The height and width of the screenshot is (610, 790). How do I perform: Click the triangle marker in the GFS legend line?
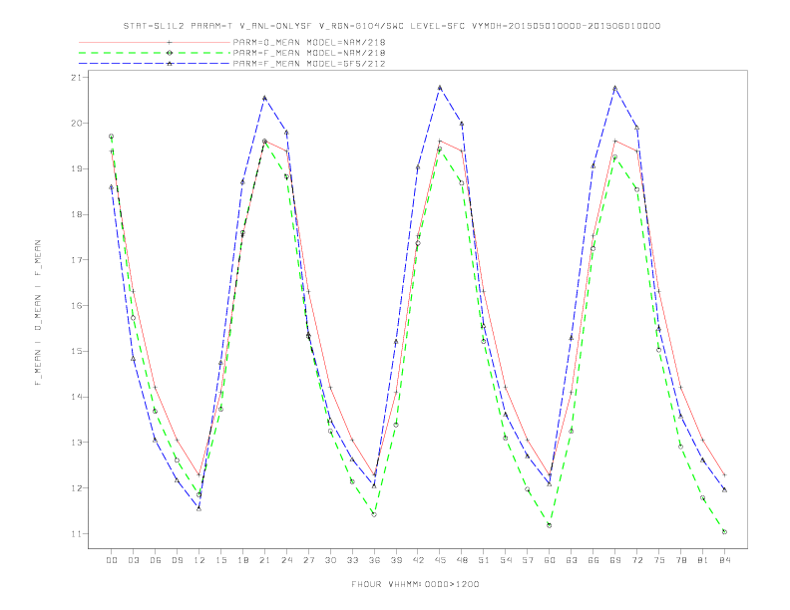[170, 64]
